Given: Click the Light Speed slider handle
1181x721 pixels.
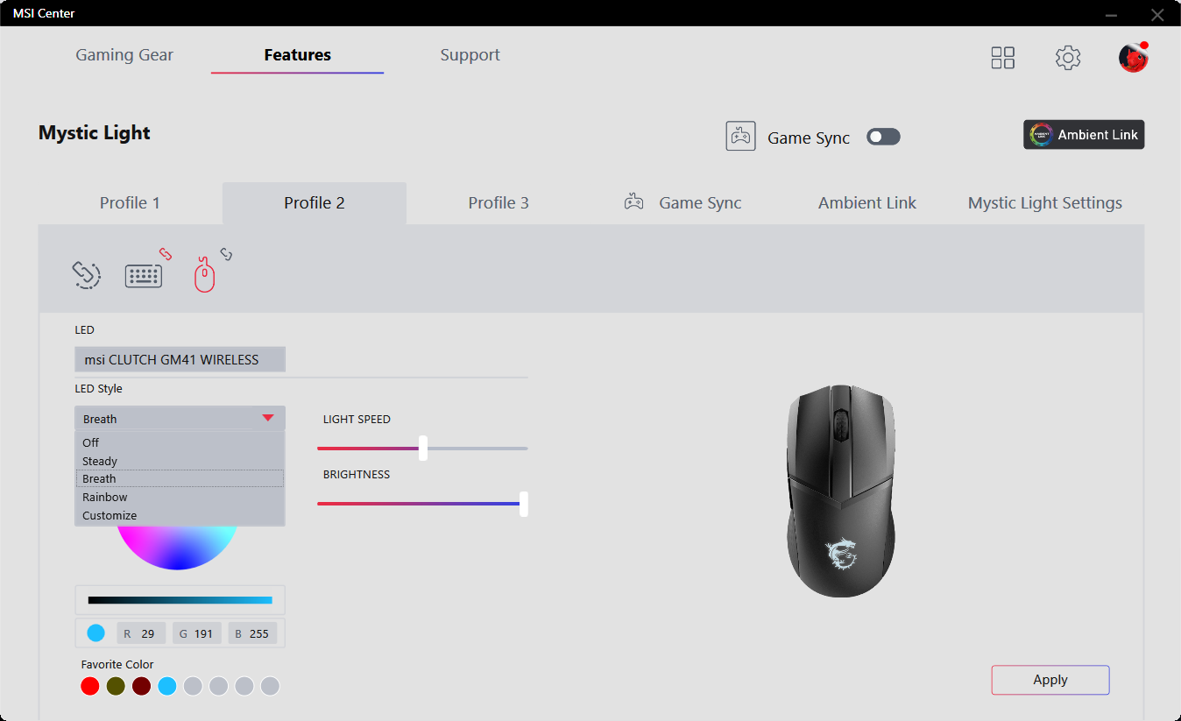Looking at the screenshot, I should pyautogui.click(x=423, y=448).
